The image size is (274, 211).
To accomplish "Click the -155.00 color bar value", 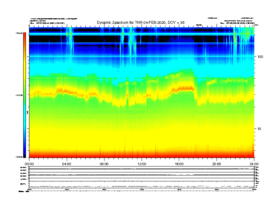I will [x=19, y=157].
